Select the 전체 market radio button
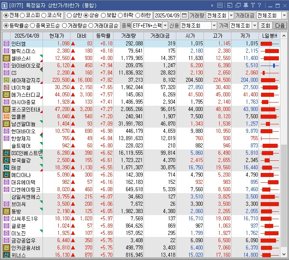This screenshot has width=289, height=260. click(6, 15)
